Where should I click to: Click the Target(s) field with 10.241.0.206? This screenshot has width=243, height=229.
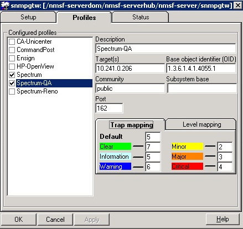point(130,69)
